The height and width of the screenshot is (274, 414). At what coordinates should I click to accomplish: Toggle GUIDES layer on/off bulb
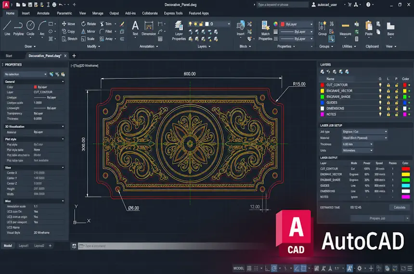point(380,102)
